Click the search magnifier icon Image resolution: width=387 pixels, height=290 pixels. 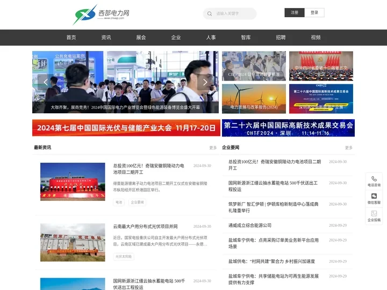[210, 14]
